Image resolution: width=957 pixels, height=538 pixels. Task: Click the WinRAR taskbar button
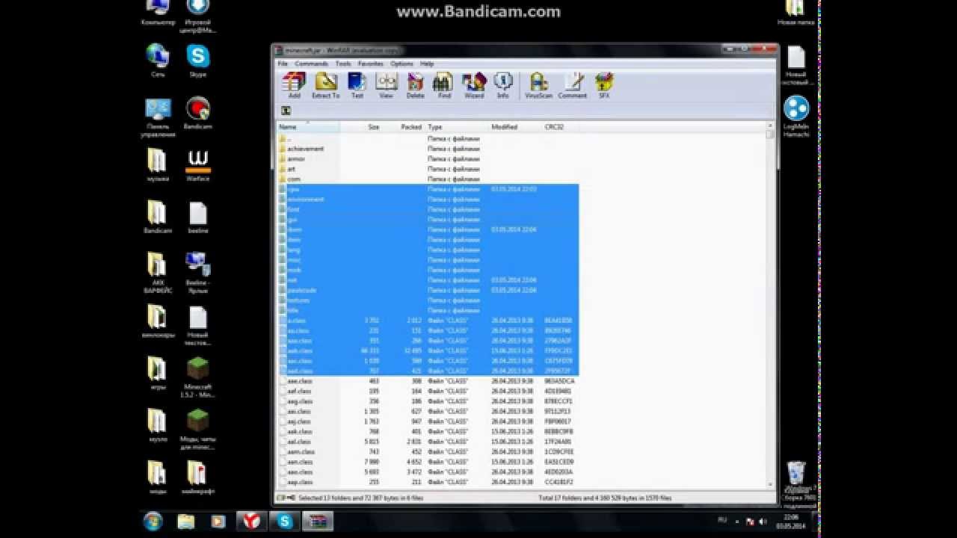318,521
